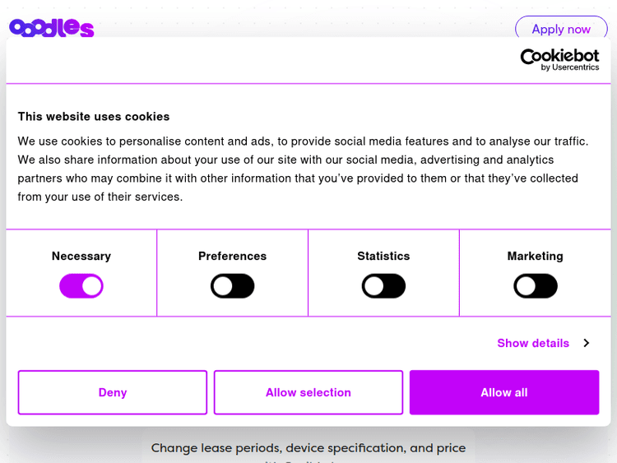Choose Allow selection

coord(308,392)
